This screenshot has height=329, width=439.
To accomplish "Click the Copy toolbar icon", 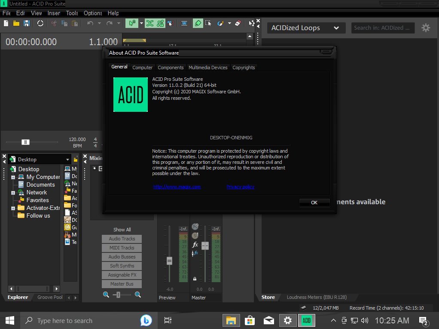I will (x=64, y=23).
